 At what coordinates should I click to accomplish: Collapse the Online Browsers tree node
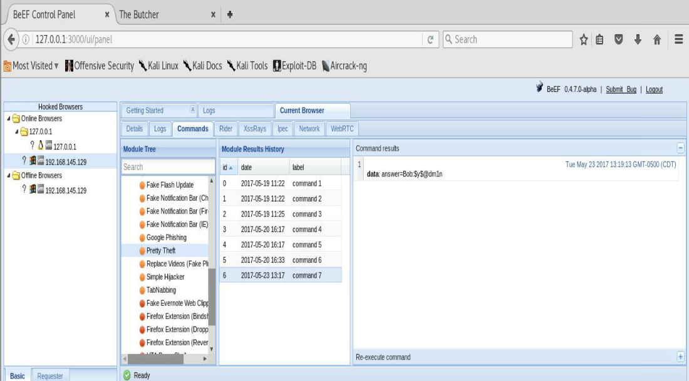click(x=8, y=118)
